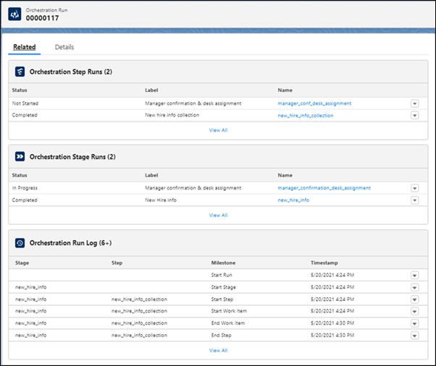Click the Step column header in Run Log

pyautogui.click(x=117, y=263)
